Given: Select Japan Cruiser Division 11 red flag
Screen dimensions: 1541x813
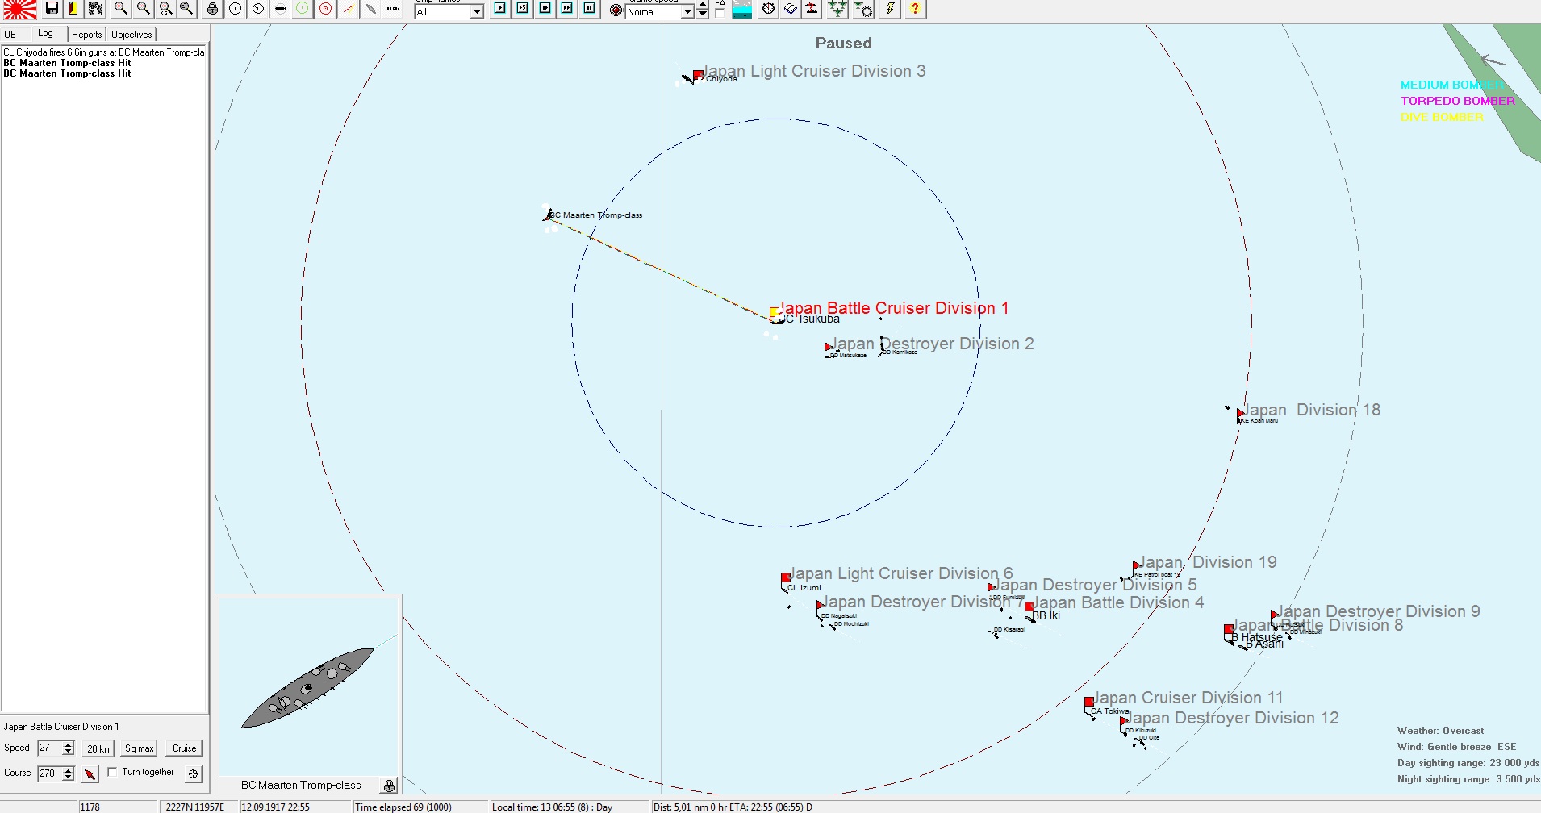Looking at the screenshot, I should point(1089,703).
